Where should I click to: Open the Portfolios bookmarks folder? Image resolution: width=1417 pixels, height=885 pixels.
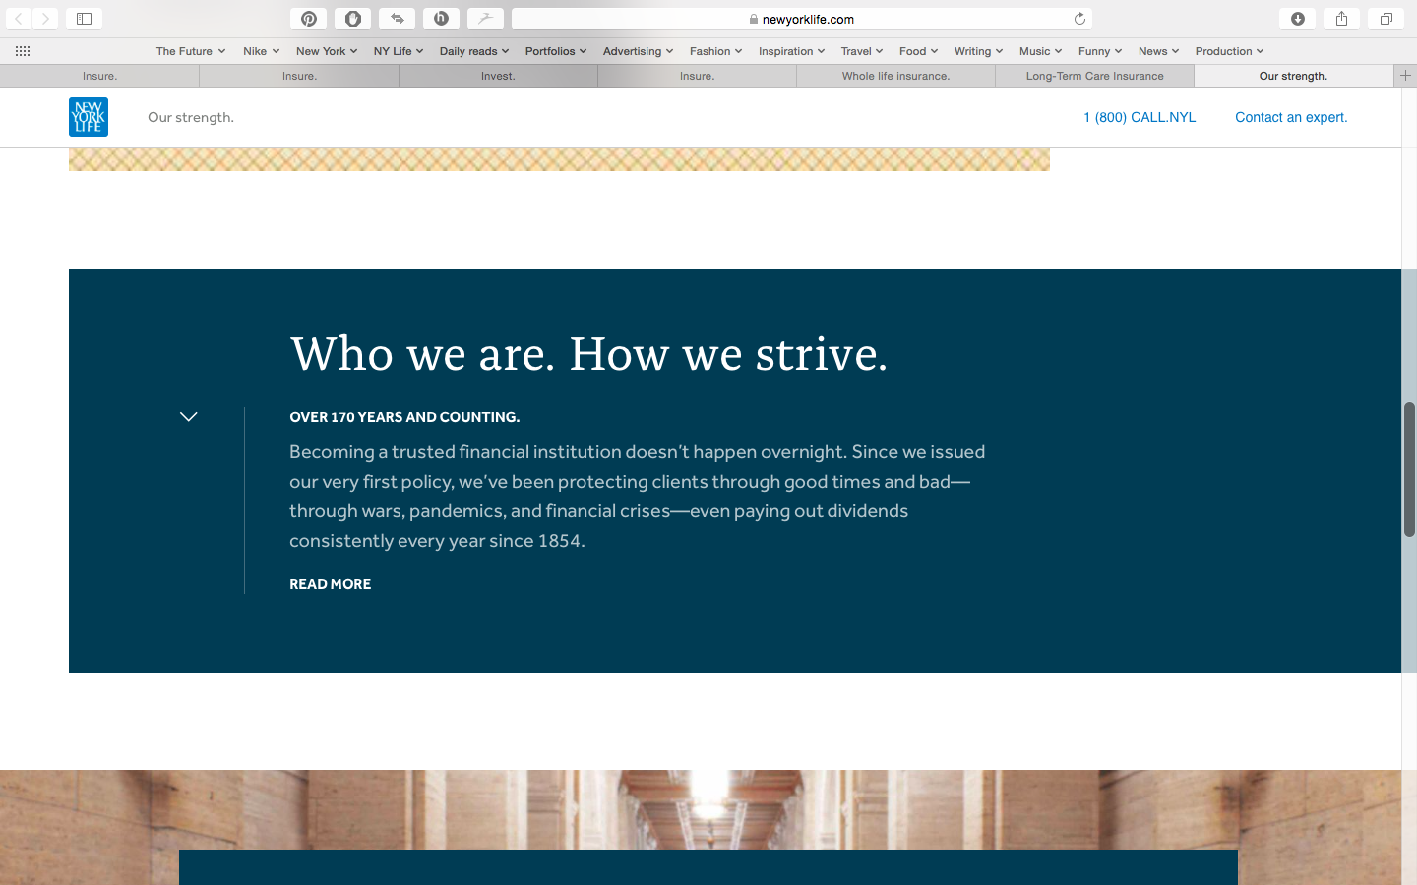tap(556, 51)
